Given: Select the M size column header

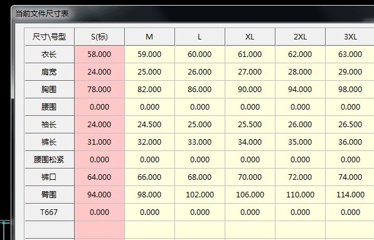Looking at the screenshot, I should [x=149, y=37].
